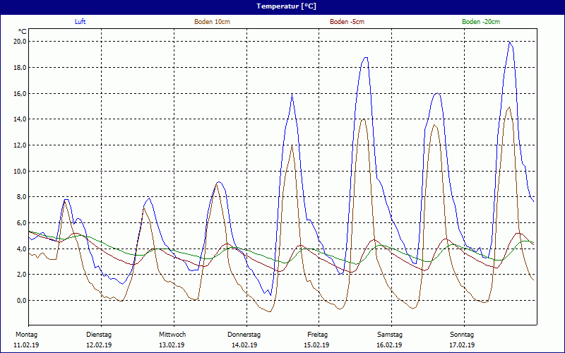Select the "Dienstag" day label
The image size is (565, 353).
(99, 334)
